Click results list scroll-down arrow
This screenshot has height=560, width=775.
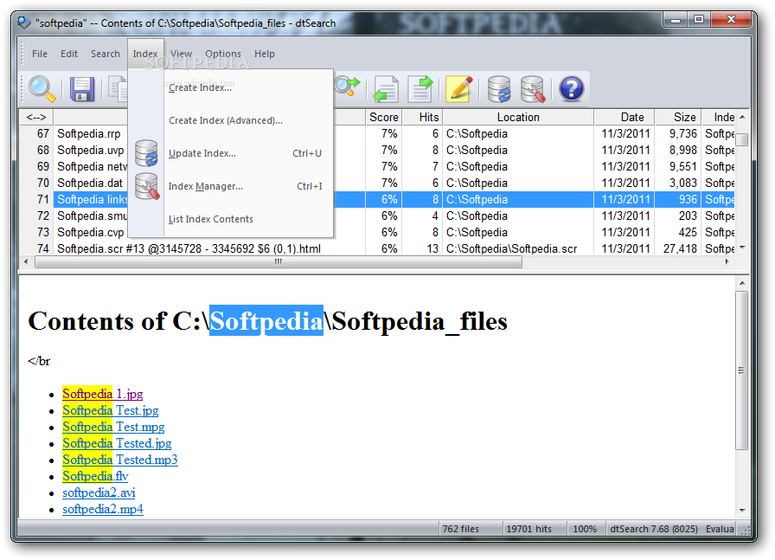(742, 248)
